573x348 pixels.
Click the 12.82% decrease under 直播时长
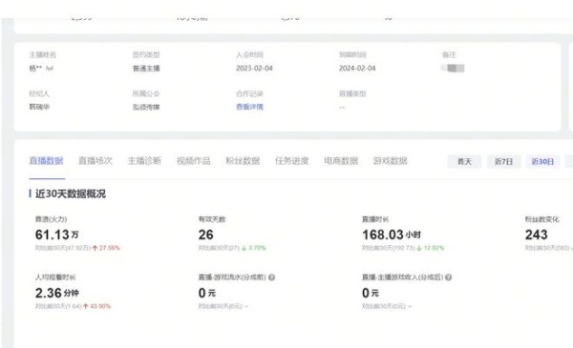(x=431, y=248)
